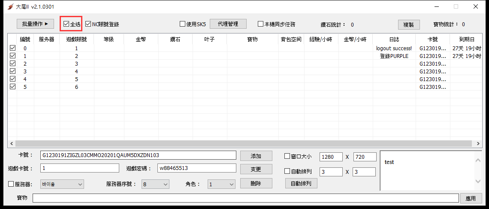Toggle the 全选 select-all checkbox
Screen dimensions: 489x209
pos(66,24)
